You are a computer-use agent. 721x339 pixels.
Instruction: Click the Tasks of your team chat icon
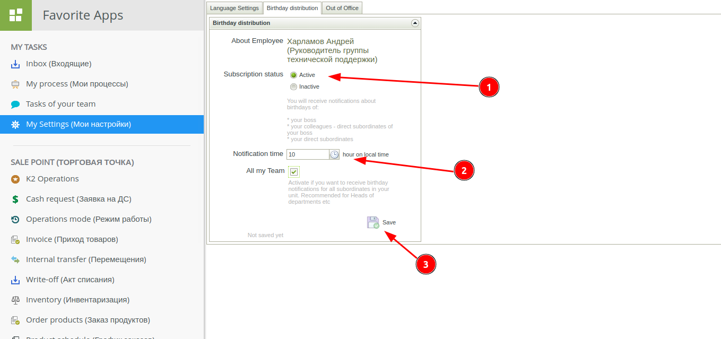(15, 104)
